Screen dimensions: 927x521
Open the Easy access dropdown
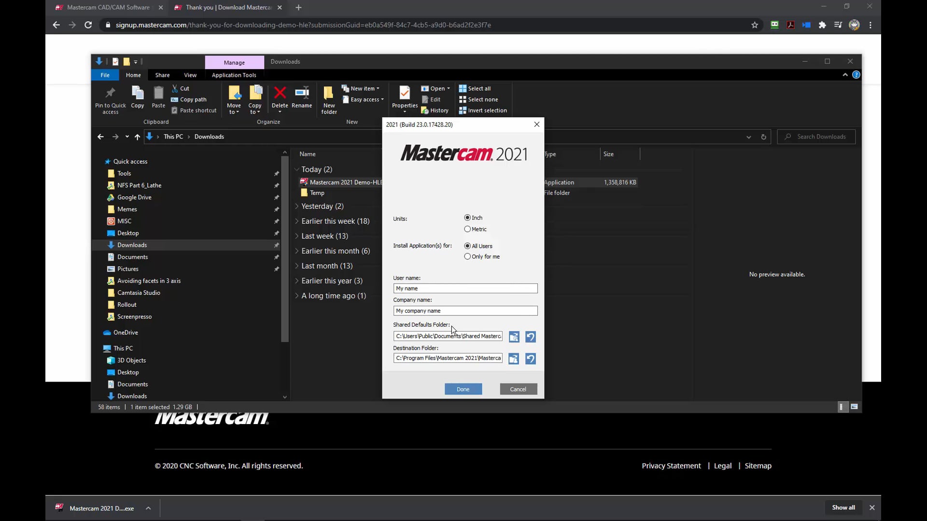point(363,99)
